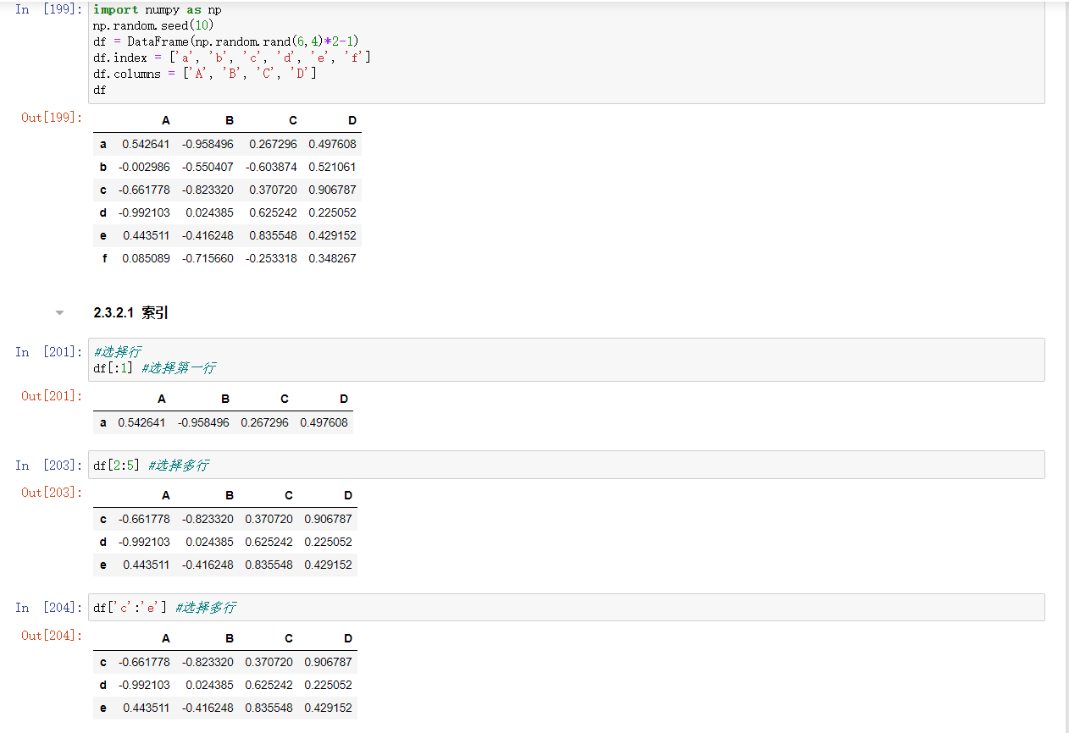Click row label c in Out[203] table

103,519
